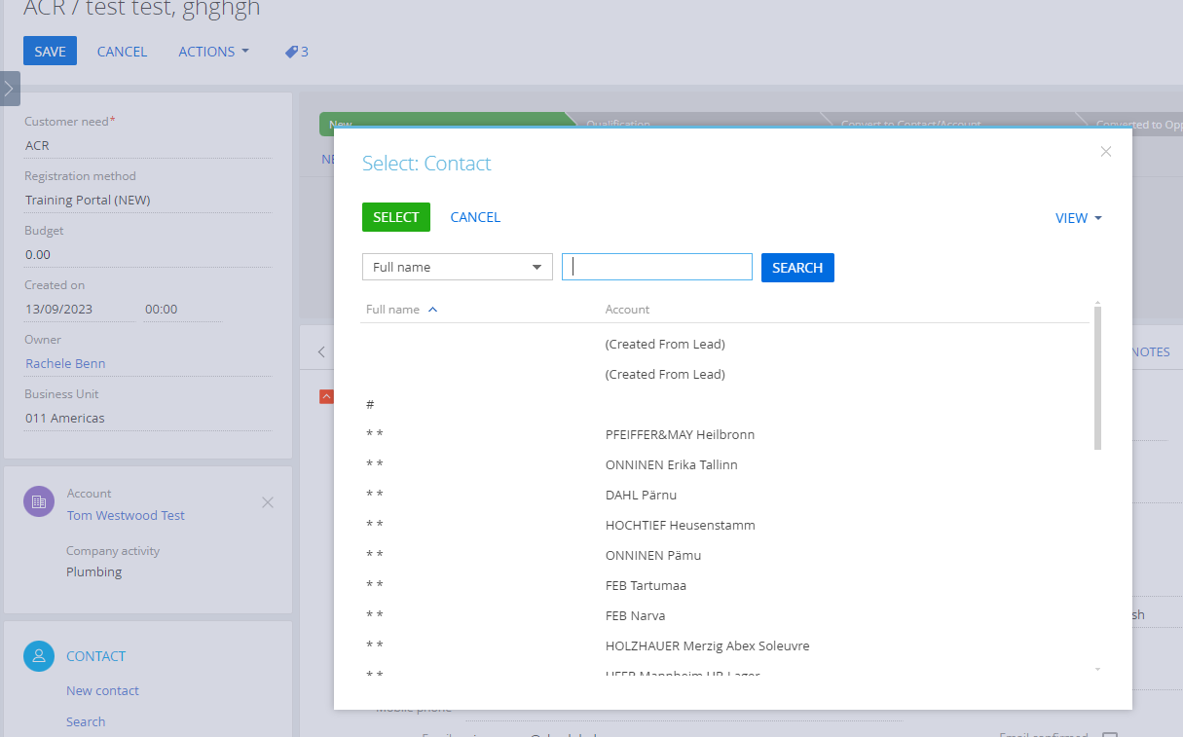Select row ONNINEN Erika Tallinn

tap(724, 464)
